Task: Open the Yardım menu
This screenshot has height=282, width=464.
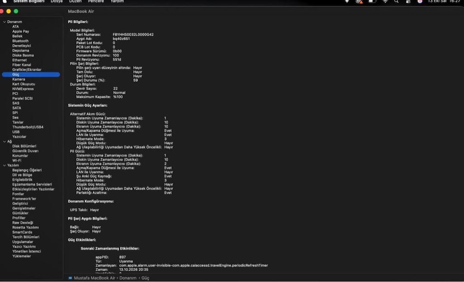Action: click(117, 1)
